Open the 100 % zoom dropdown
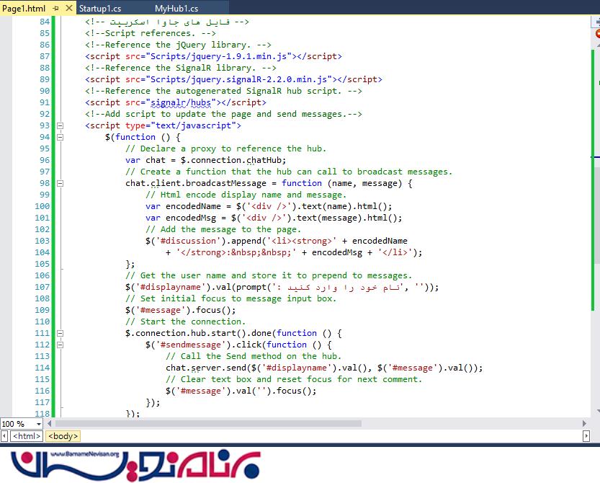This screenshot has width=600, height=483. point(37,424)
